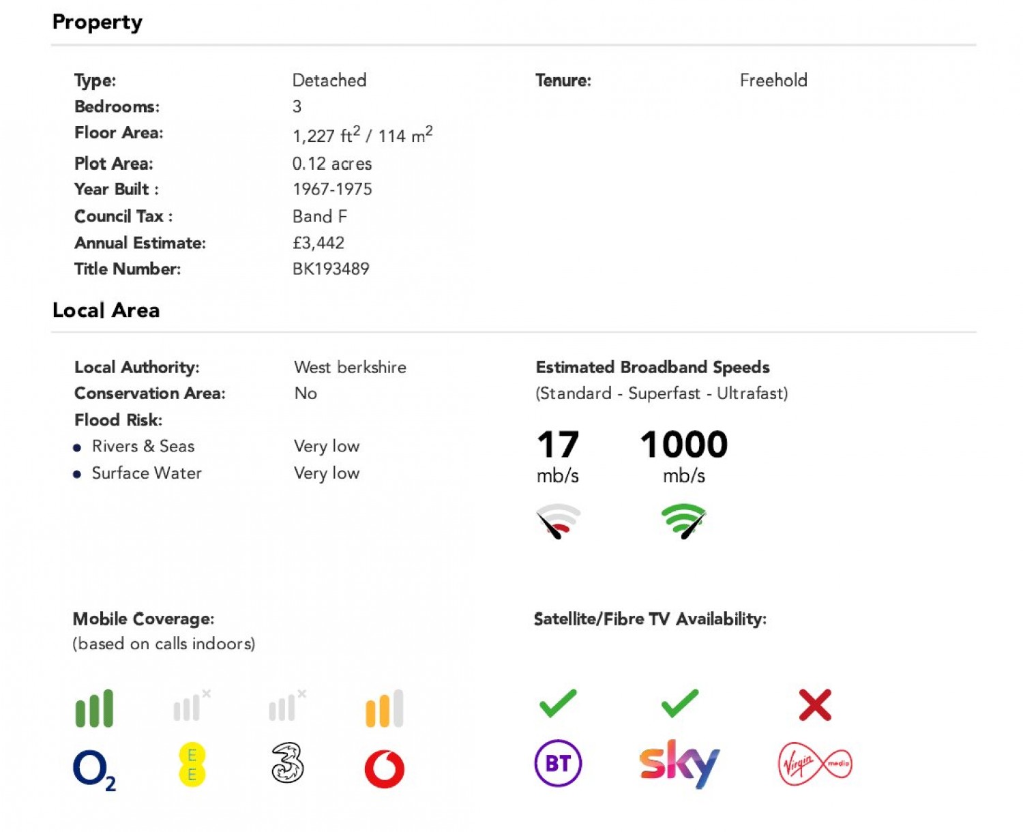Click the green checkmark above BT
Viewport: 1023px width, 832px height.
tap(558, 704)
